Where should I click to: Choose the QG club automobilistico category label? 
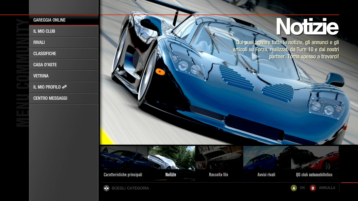(x=314, y=175)
